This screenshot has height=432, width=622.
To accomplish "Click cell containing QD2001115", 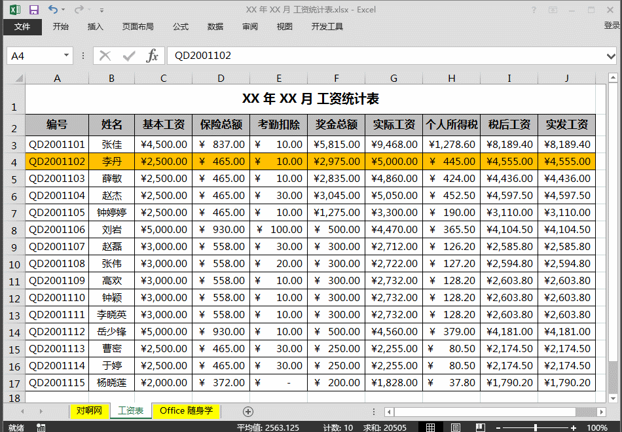I will [57, 383].
